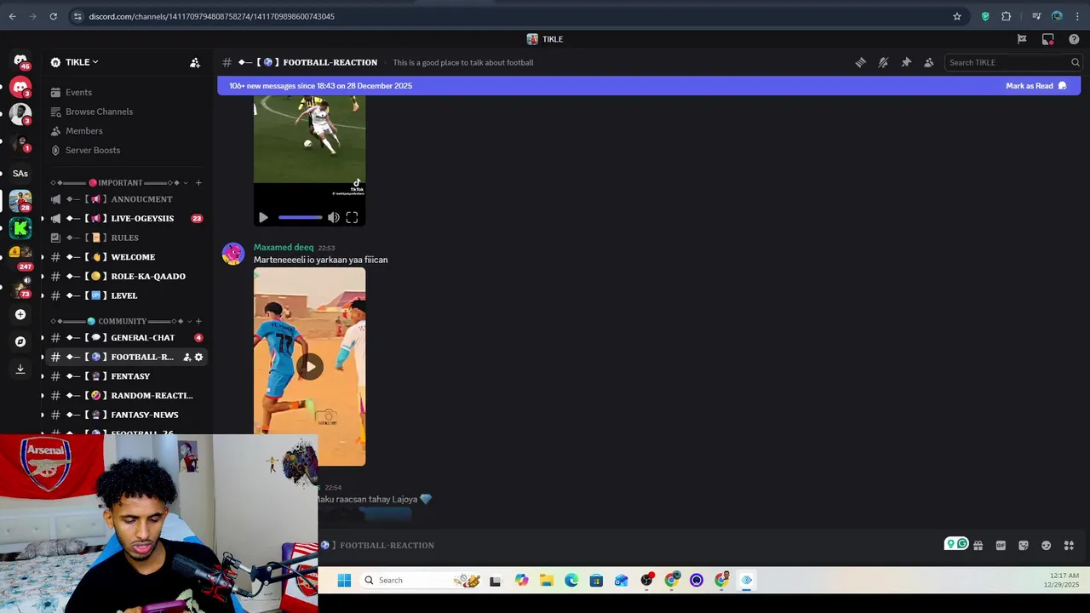Open Chrome extensions puzzle icon
Screen dimensions: 1090x613
(x=1007, y=16)
